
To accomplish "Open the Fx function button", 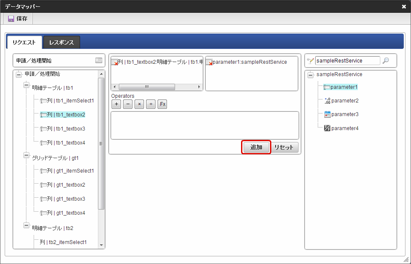I will coord(162,105).
